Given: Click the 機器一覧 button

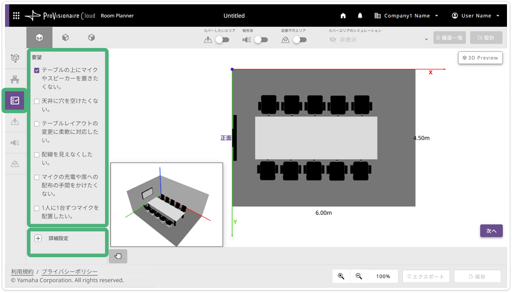Looking at the screenshot, I should [449, 38].
